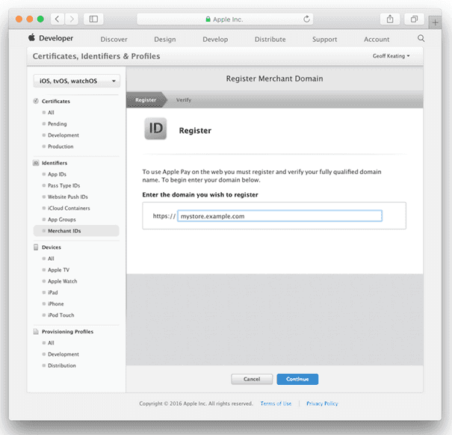452x435 pixels.
Task: Open the Privacy Policy link
Action: coord(321,404)
